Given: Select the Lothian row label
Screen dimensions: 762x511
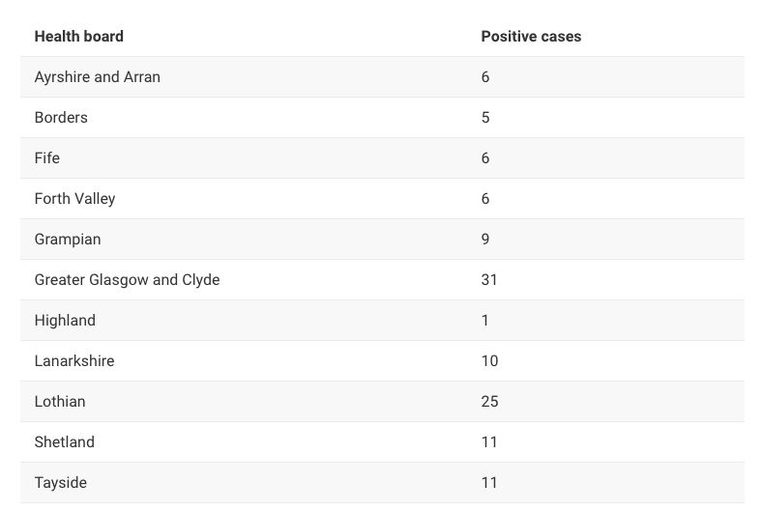Looking at the screenshot, I should (60, 402).
